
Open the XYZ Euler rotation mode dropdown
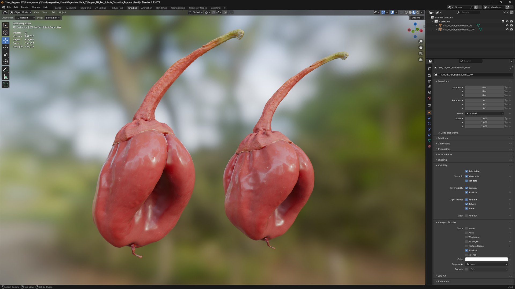(485, 114)
